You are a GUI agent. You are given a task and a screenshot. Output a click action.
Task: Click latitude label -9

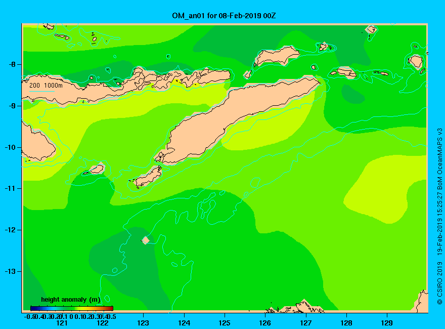click(12, 106)
